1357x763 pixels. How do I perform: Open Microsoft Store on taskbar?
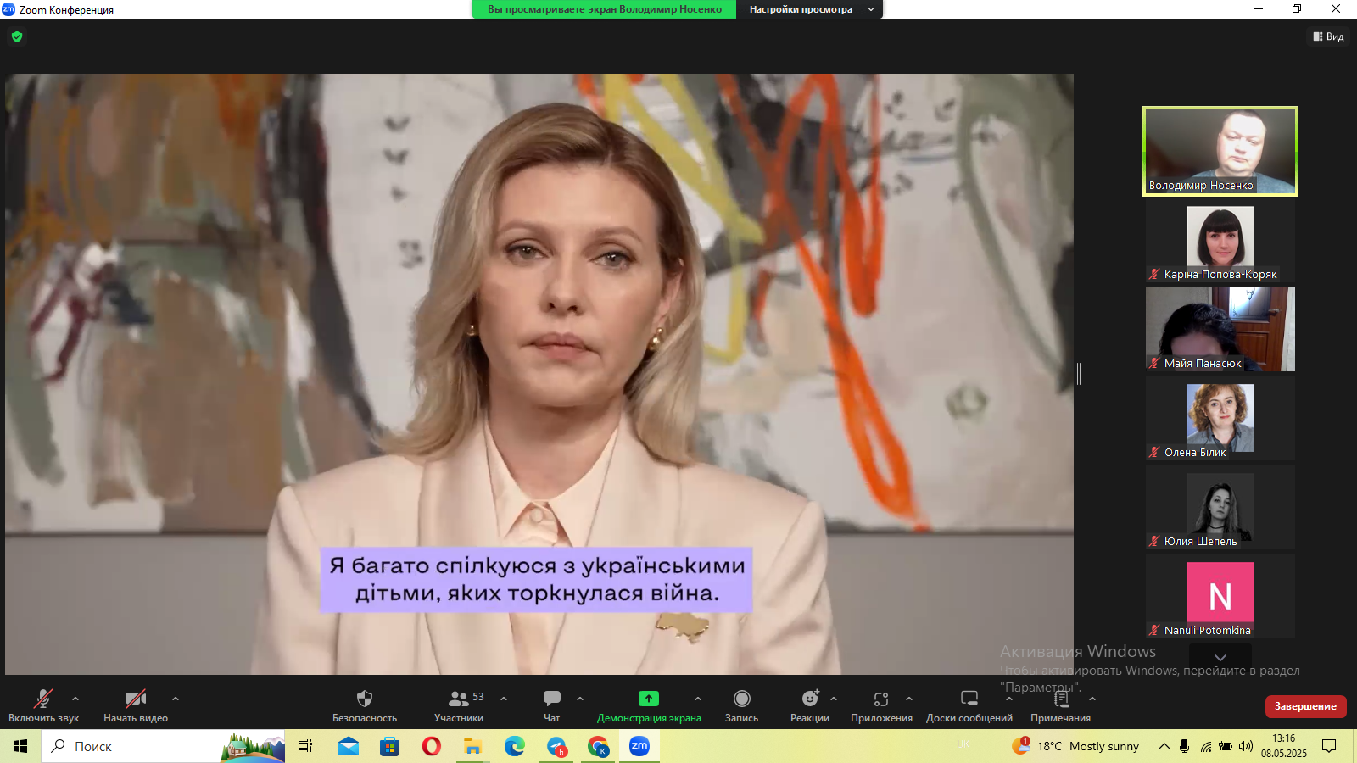coord(389,746)
